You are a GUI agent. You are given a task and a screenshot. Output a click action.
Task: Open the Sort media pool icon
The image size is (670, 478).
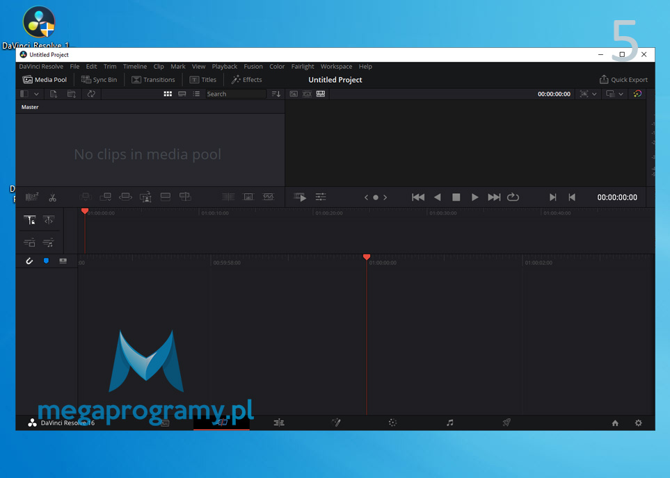[276, 94]
